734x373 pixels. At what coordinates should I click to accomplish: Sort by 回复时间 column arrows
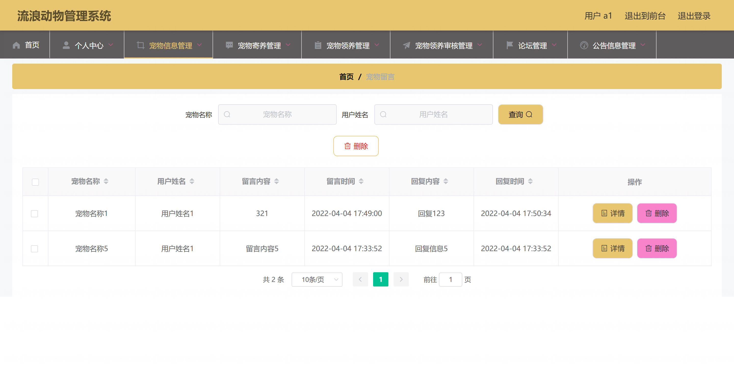pos(530,181)
